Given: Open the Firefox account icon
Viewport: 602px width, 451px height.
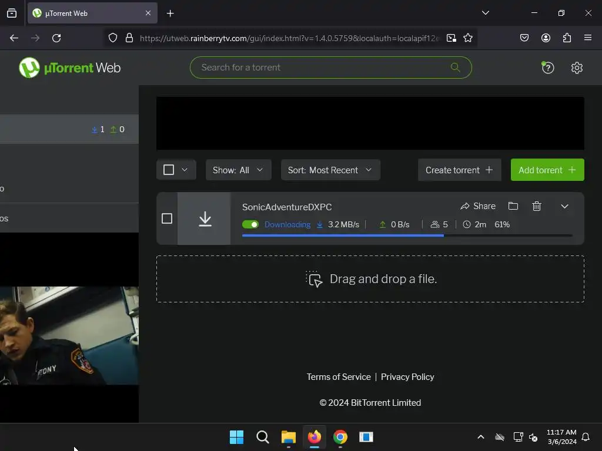Looking at the screenshot, I should (546, 38).
